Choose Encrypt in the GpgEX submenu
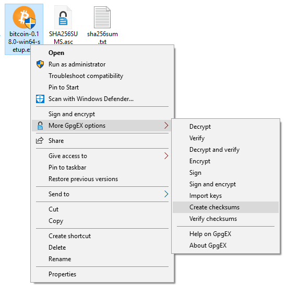The image size is (287, 291). [x=225, y=161]
